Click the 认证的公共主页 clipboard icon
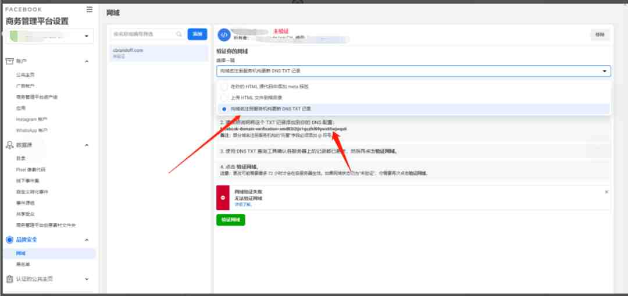Screen dimensions: 628x296 tap(10, 279)
